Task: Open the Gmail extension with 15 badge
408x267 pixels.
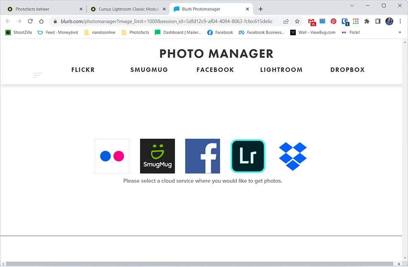Action: [312, 22]
